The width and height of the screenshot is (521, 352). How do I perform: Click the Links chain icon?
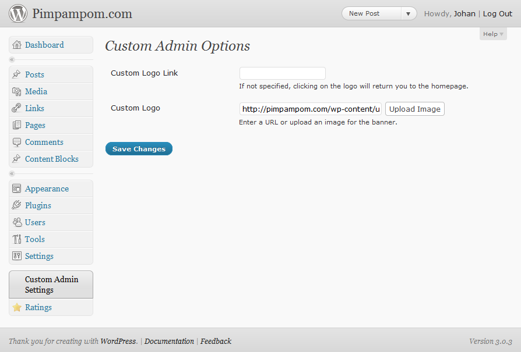(16, 108)
